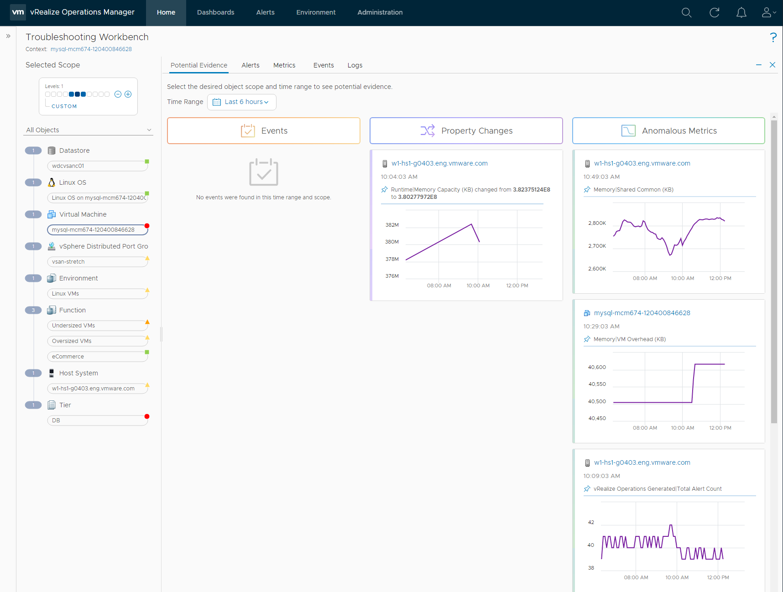Select the vsan-stretch port group object

coord(98,262)
